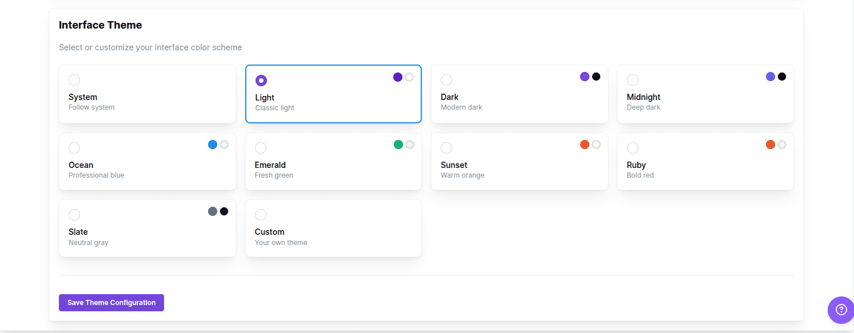The image size is (854, 333).
Task: Click the help question mark icon
Action: [x=840, y=310]
